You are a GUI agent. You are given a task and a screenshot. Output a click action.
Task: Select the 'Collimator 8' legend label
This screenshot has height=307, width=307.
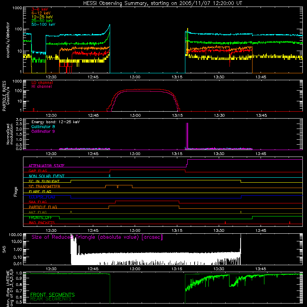click(43, 127)
